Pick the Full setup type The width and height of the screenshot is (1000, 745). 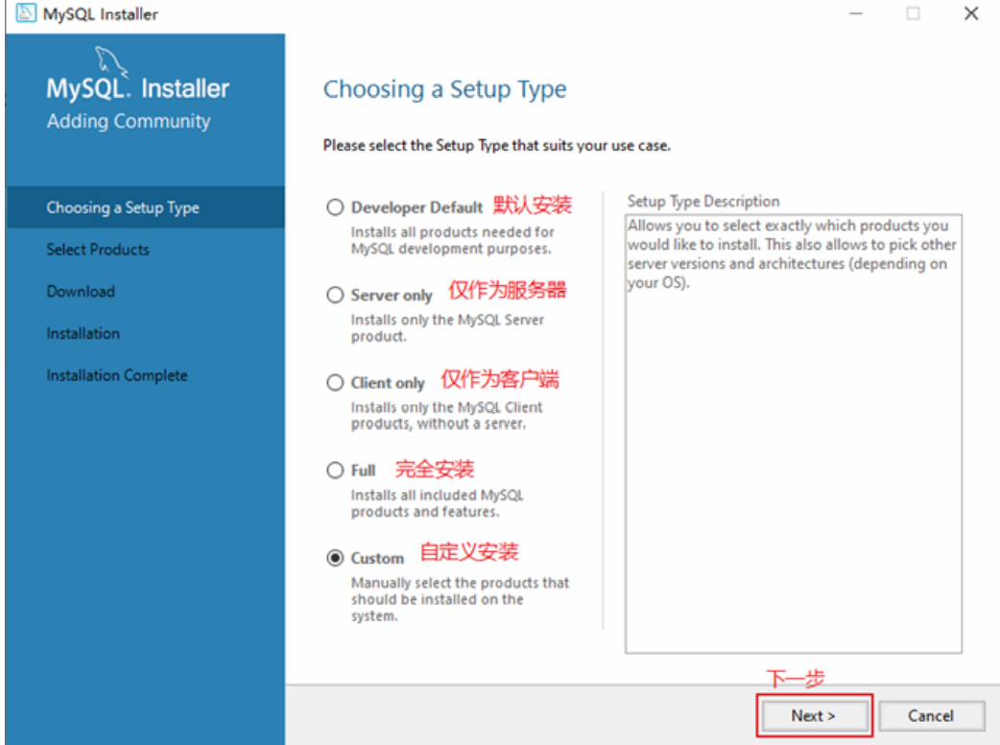click(x=335, y=470)
